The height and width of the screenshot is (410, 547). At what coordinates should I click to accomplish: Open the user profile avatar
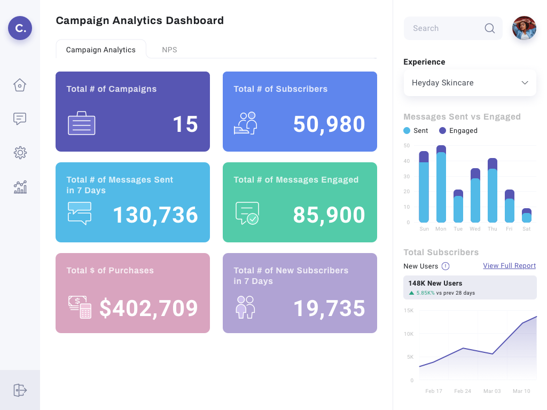[524, 28]
